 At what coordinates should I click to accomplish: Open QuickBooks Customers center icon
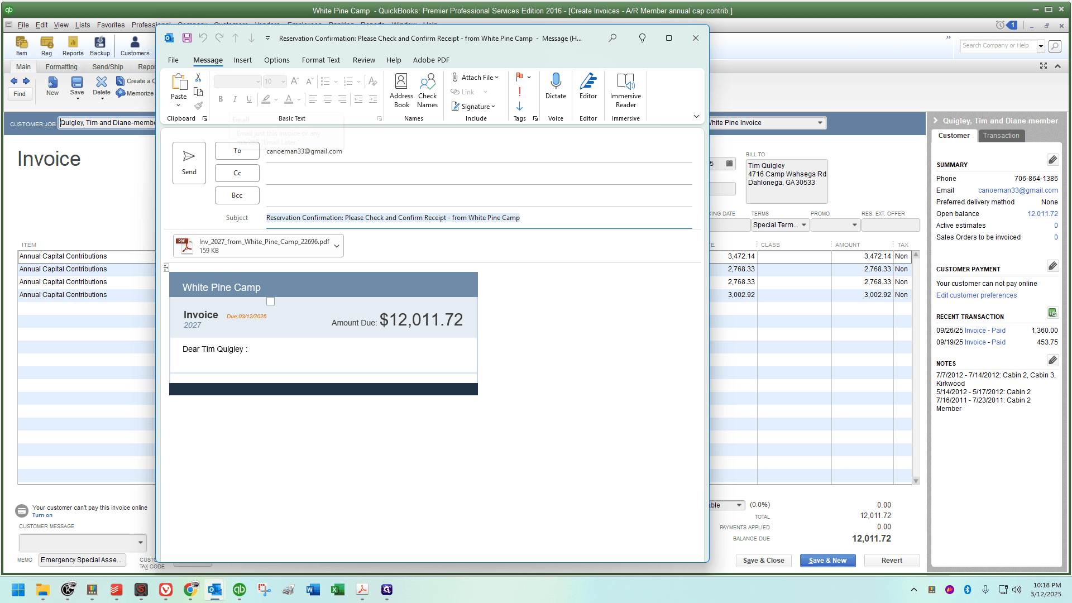pyautogui.click(x=135, y=46)
